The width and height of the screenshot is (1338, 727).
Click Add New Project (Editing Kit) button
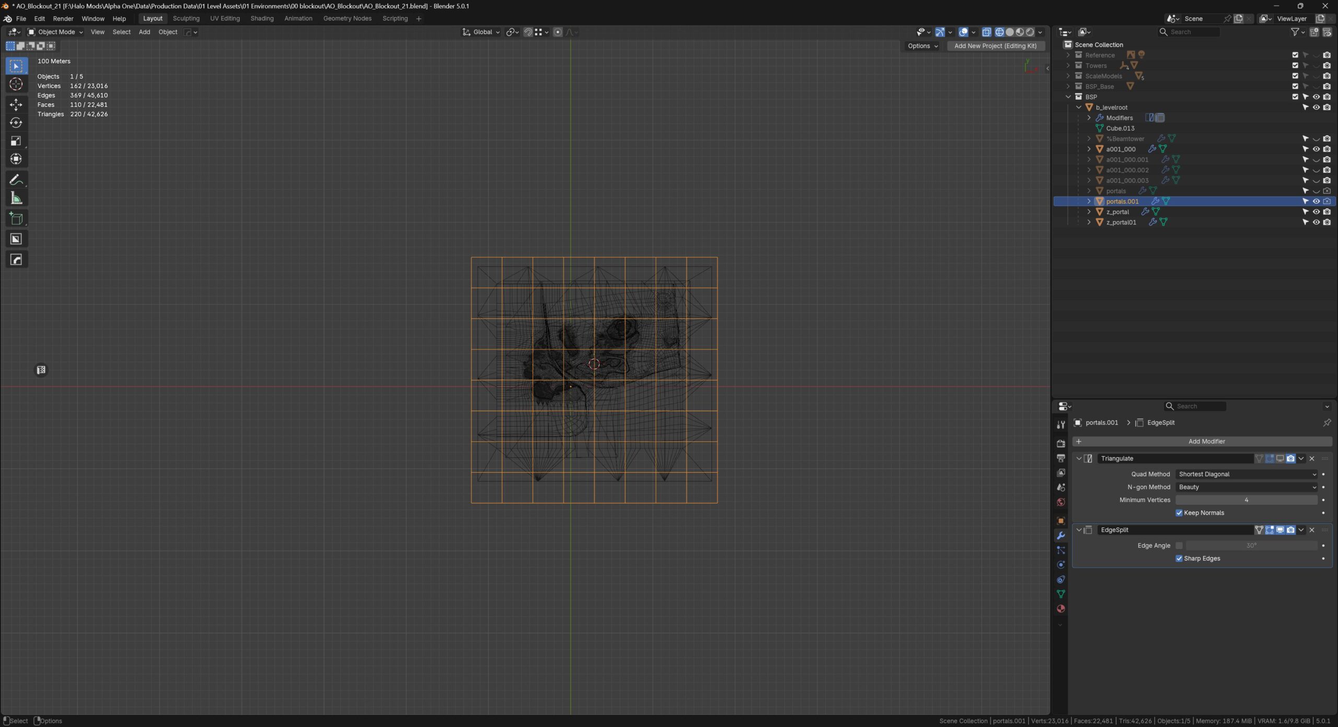995,46
